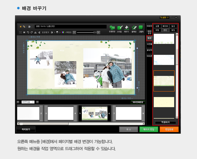Click the 투명도 transparency slider handle
Image resolution: width=197 pixels, height=159 pixels.
[x=95, y=33]
